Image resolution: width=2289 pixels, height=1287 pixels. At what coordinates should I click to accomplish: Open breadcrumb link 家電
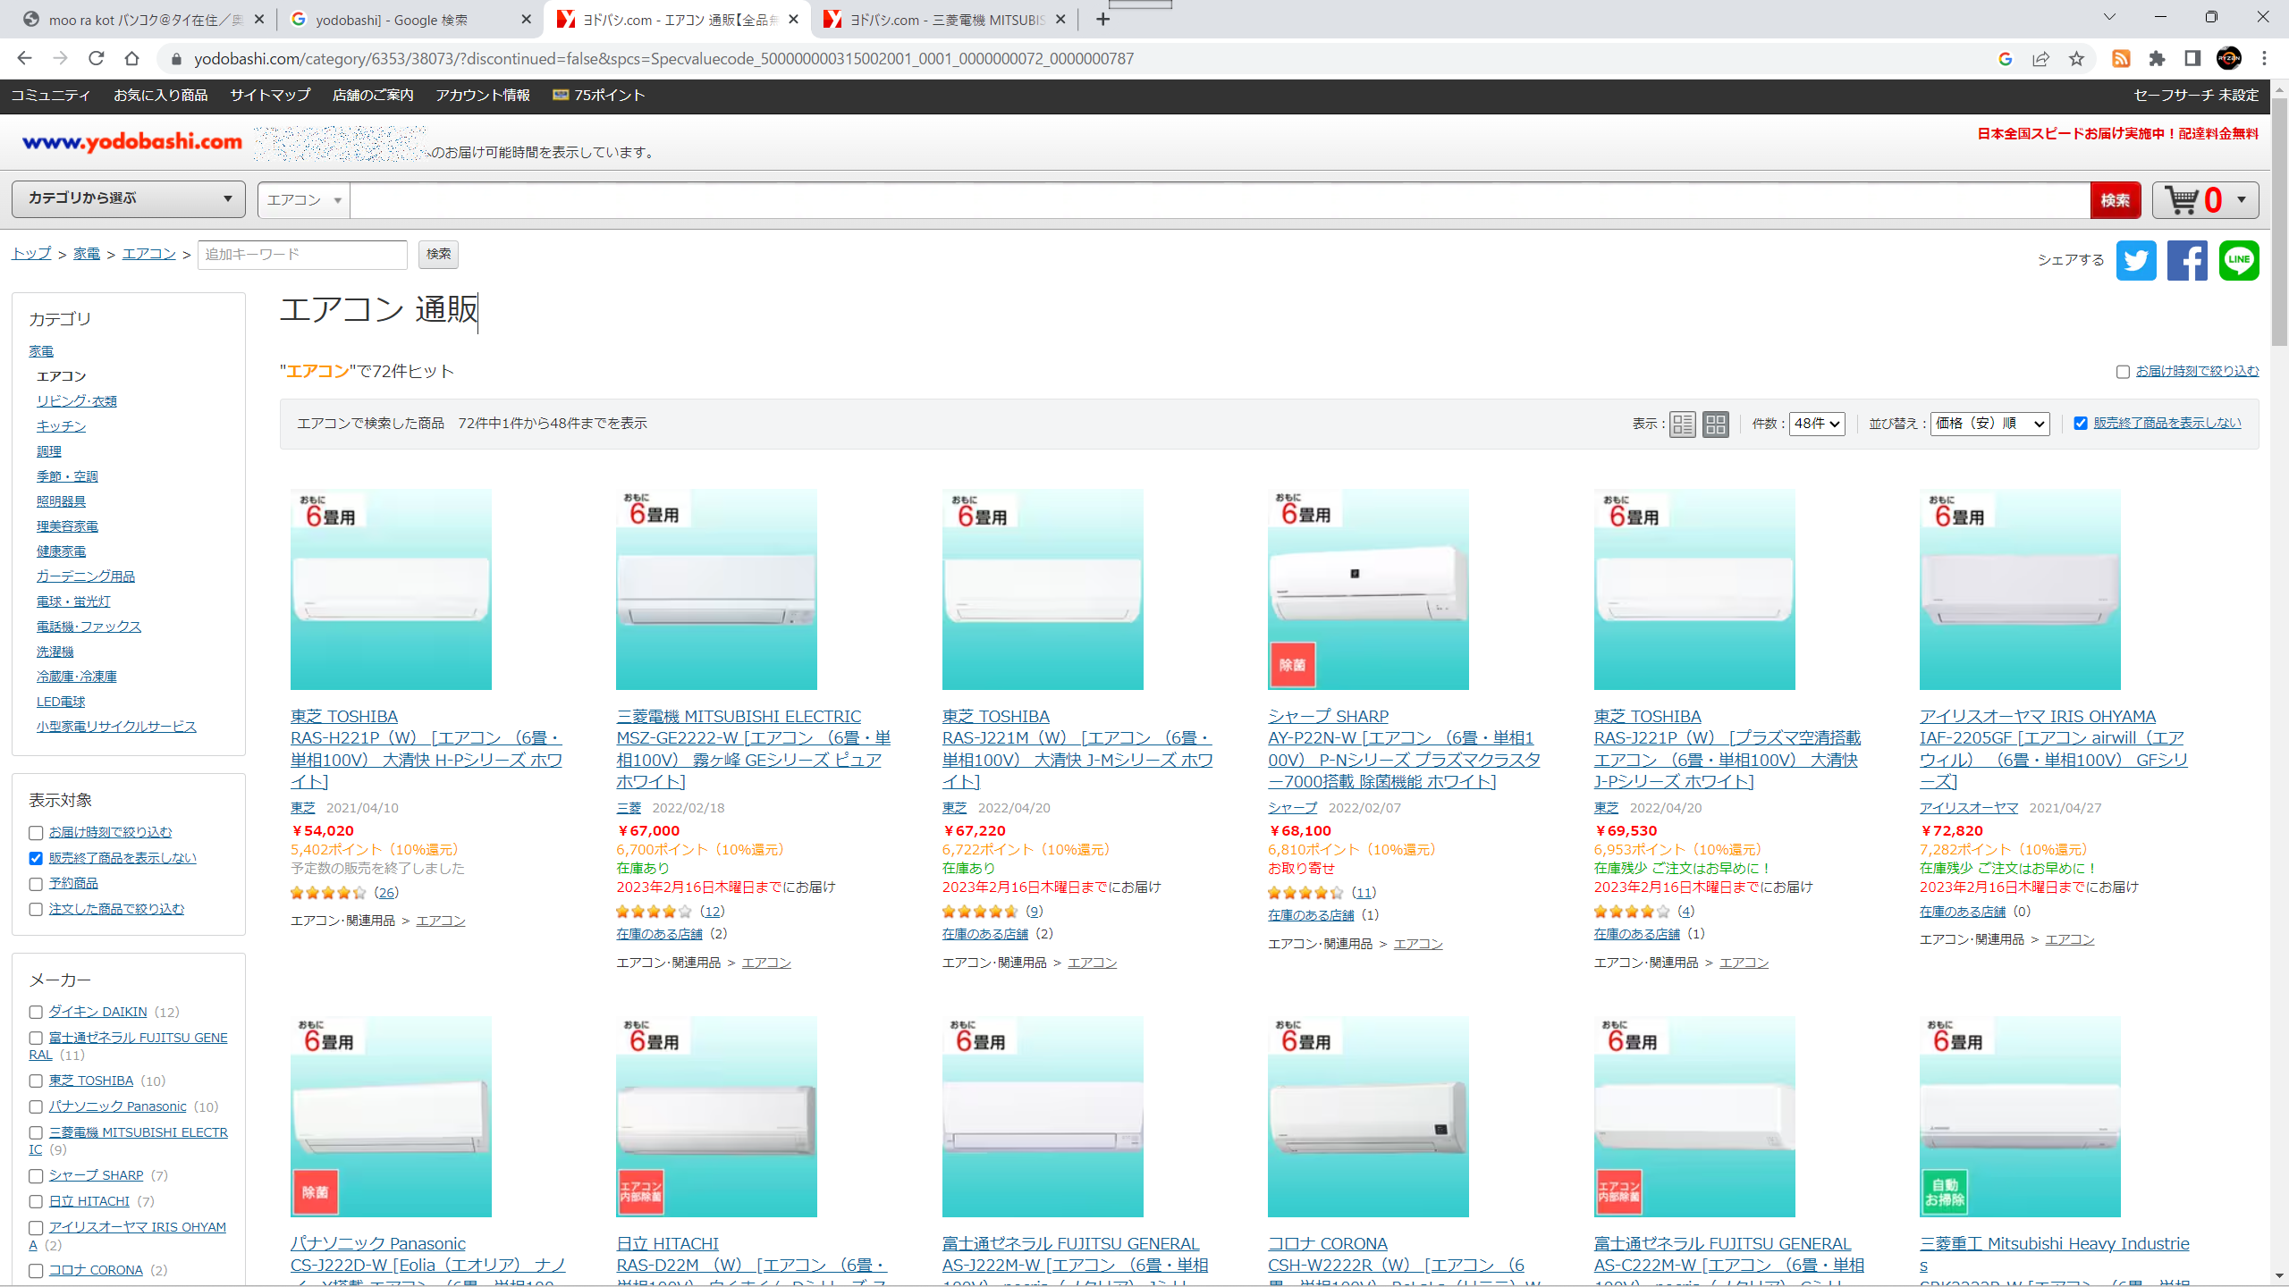(87, 254)
